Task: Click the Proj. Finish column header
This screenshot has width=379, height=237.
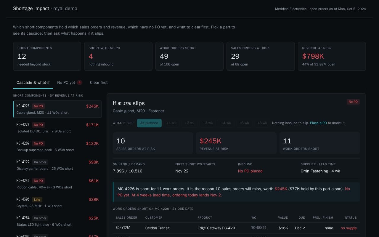Action: click(x=323, y=218)
